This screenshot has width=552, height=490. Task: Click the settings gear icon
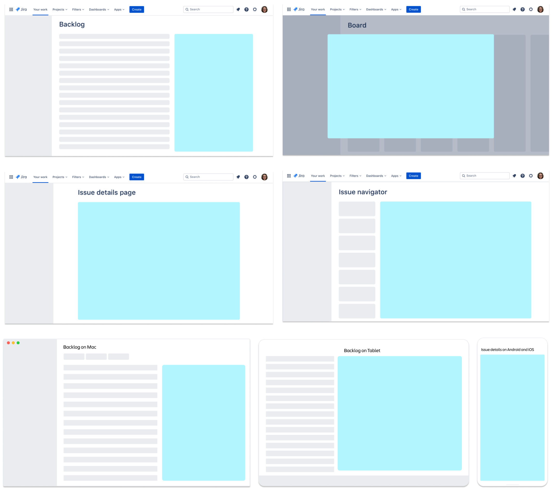256,9
